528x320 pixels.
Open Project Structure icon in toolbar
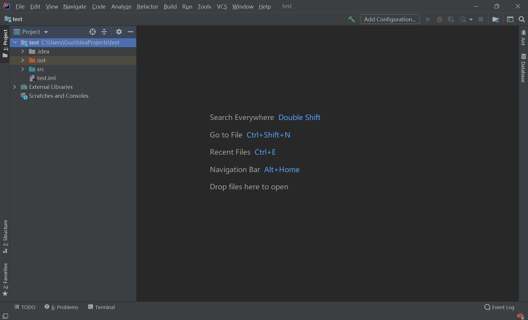496,19
